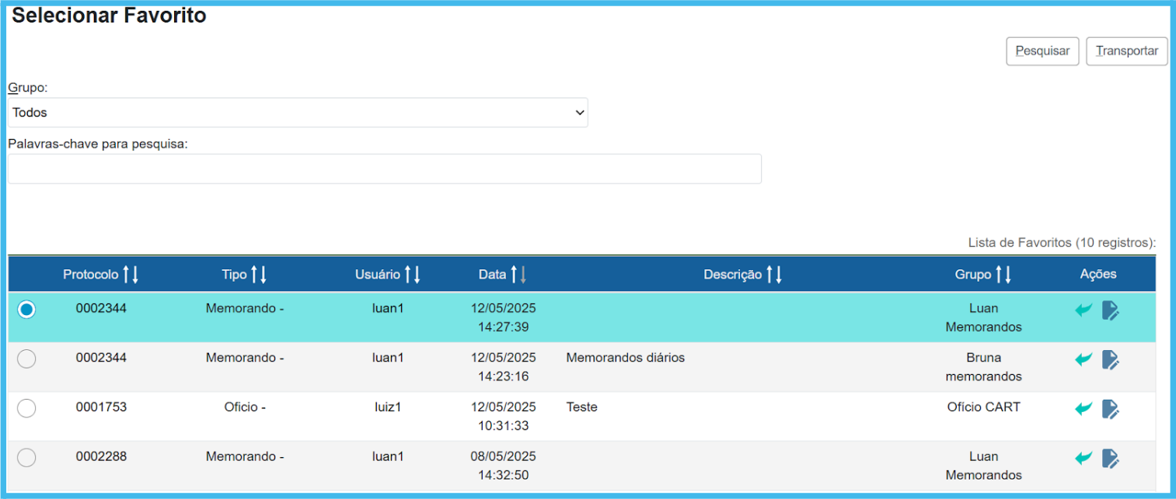Click the Pesquisar button
The image size is (1176, 499).
tap(1042, 51)
